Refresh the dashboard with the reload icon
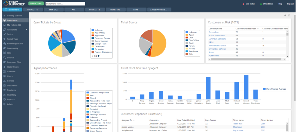 click(289, 15)
